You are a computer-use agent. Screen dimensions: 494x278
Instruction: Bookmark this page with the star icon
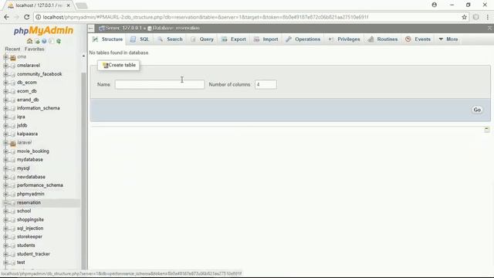(464, 17)
